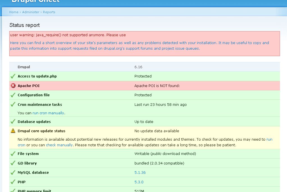Viewport: 287px width, 192px height.
Task: Click the Apache POI row label
Action: pyautogui.click(x=28, y=86)
